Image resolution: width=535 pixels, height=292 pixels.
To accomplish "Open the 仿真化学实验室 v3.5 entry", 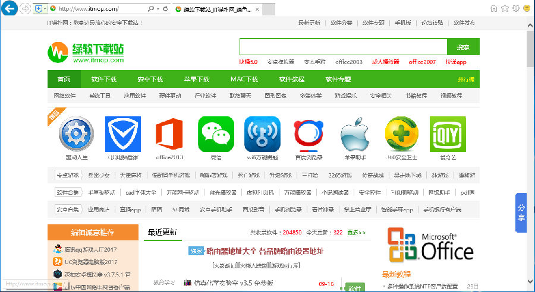I will click(x=234, y=283).
